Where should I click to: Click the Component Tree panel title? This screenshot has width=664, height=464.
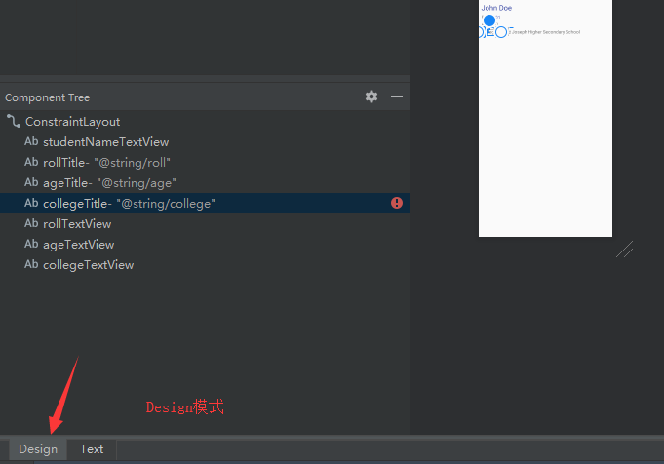point(48,97)
